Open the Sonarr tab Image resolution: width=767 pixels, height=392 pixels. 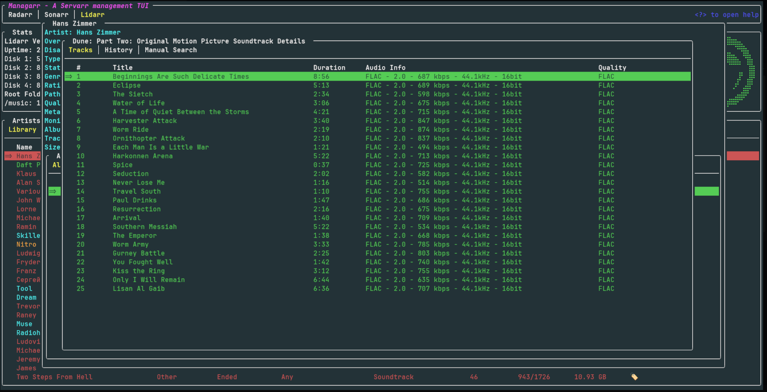click(56, 15)
